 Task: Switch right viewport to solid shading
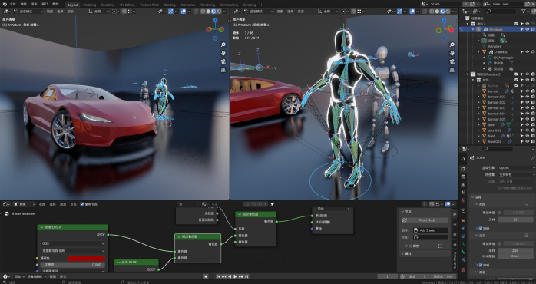[x=437, y=12]
